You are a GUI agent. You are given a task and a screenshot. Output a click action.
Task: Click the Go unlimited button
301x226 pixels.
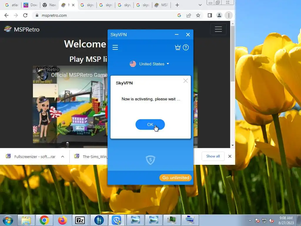tap(175, 177)
